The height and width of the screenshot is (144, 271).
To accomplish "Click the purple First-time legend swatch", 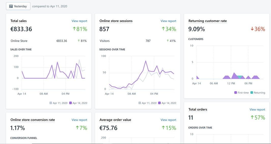I will [236, 93].
